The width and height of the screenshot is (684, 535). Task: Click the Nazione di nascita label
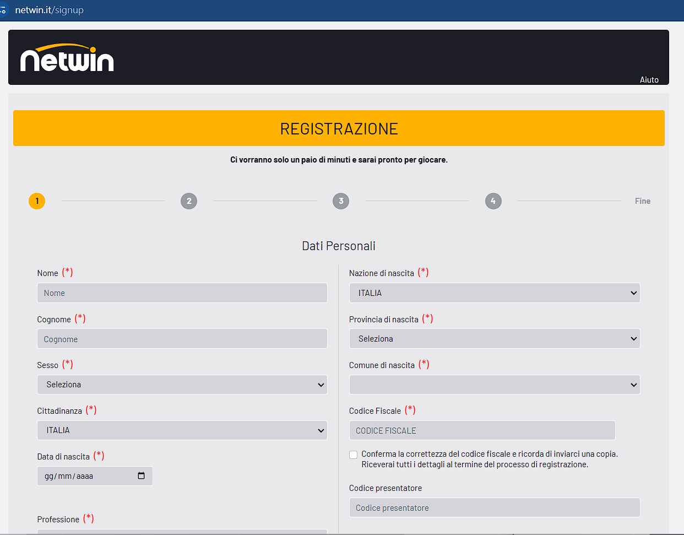click(382, 273)
